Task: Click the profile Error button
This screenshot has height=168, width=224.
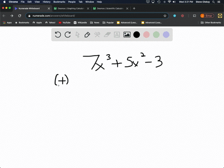Action: [x=207, y=16]
